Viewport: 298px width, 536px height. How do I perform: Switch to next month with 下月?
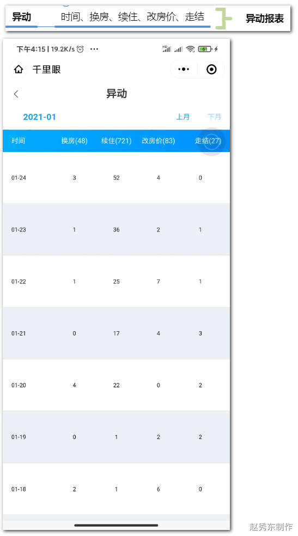(214, 117)
